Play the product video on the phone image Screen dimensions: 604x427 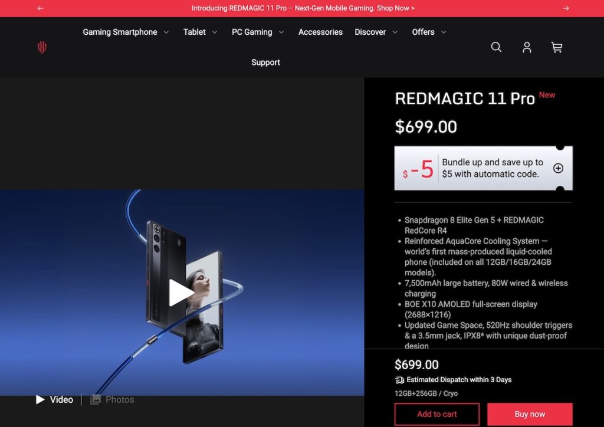(x=181, y=293)
